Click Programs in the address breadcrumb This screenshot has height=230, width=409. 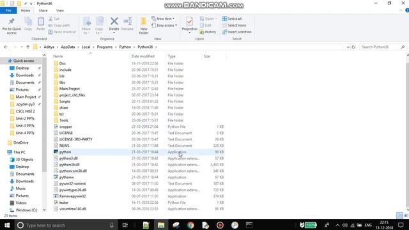point(105,47)
